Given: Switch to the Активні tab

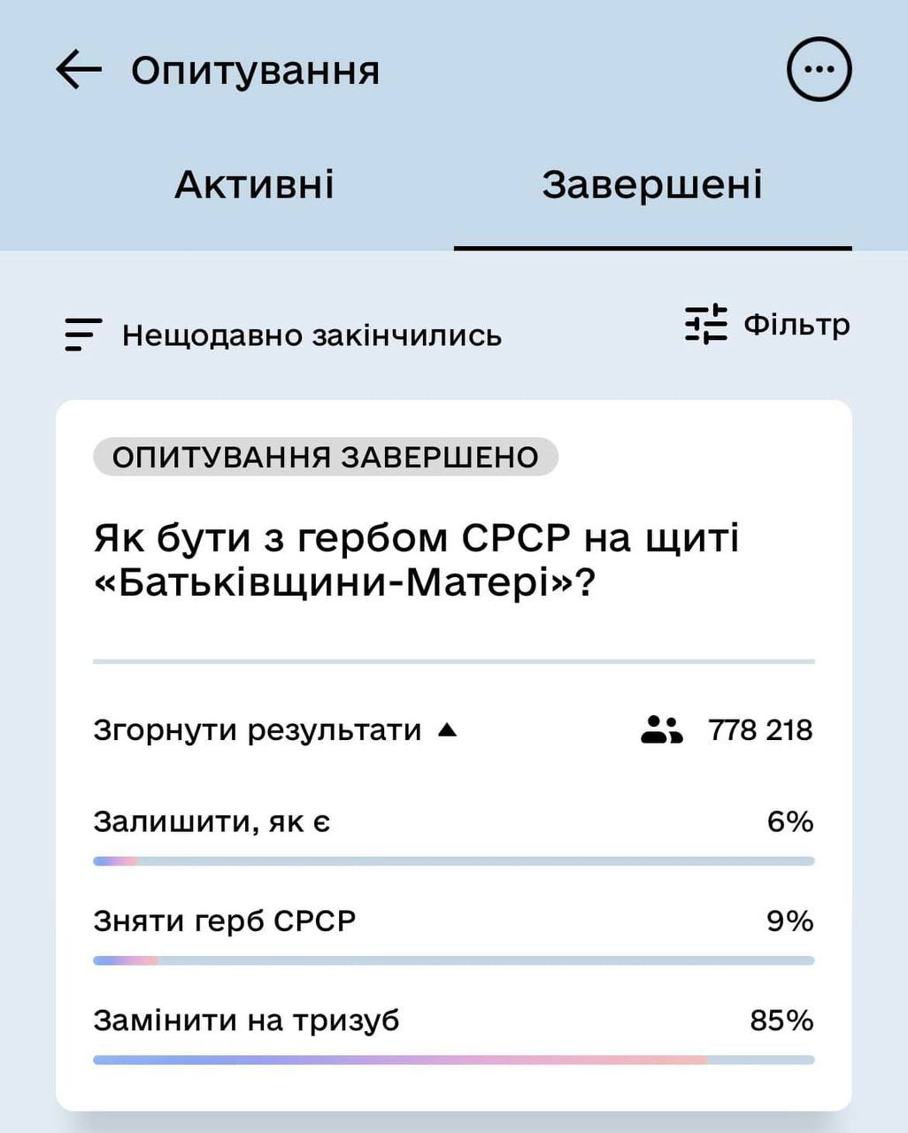Looking at the screenshot, I should click(255, 184).
